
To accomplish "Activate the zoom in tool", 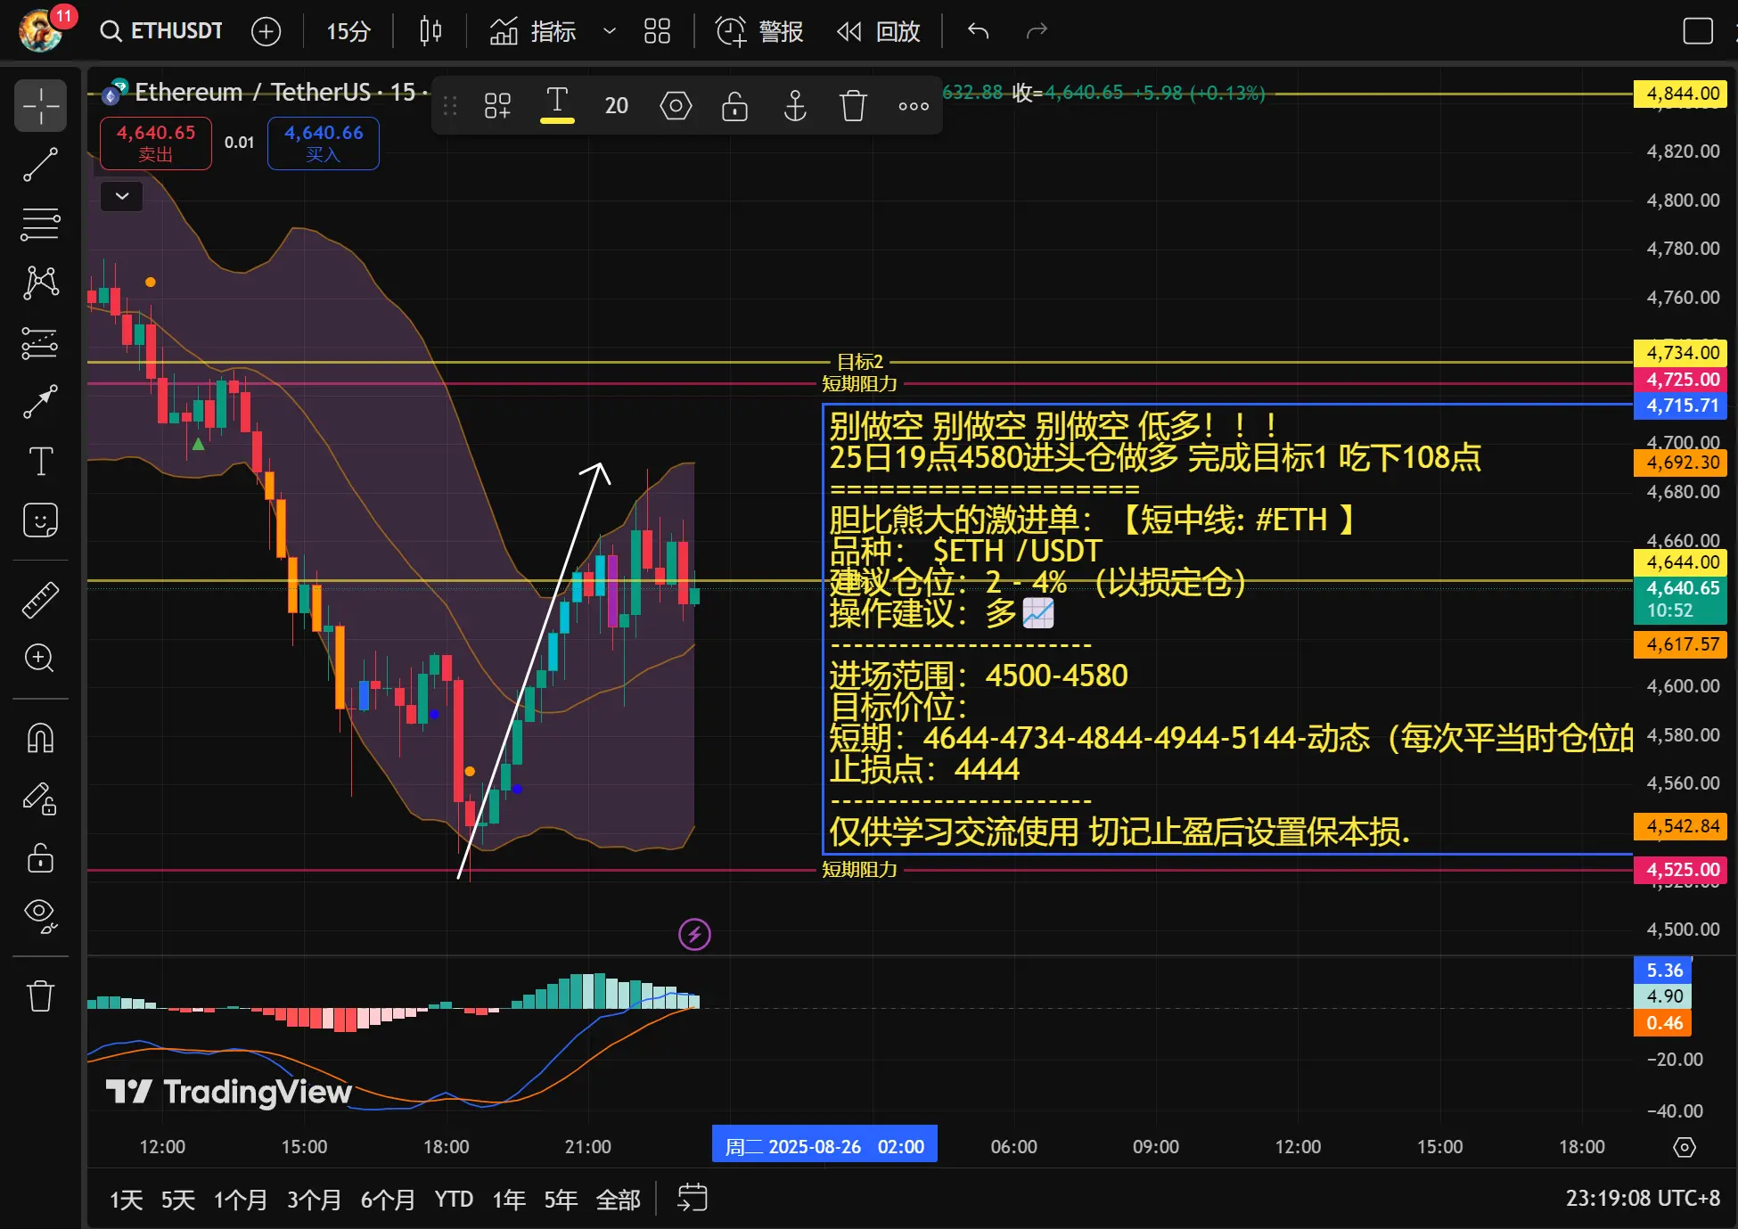I will (40, 659).
